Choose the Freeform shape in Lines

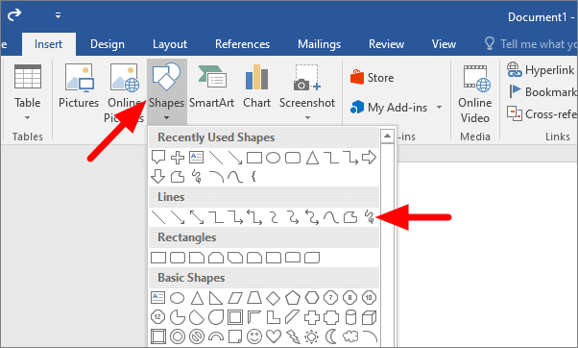tap(350, 217)
